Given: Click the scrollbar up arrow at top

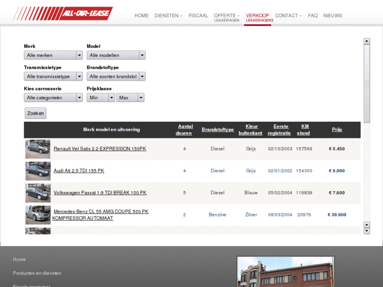Looking at the screenshot, I should tap(367, 41).
